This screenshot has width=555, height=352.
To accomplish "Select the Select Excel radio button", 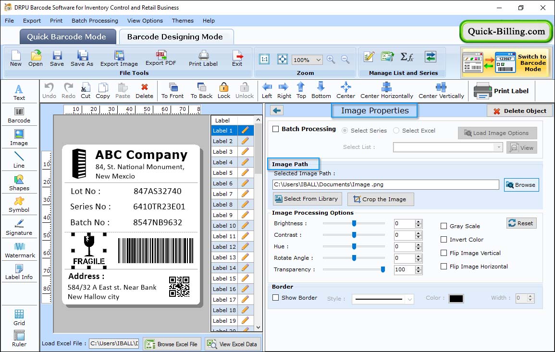I will tap(396, 131).
